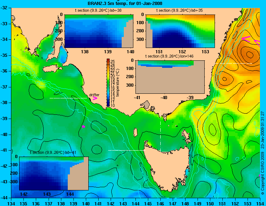Click King Island northwest of Tasmania
The image size is (266, 206).
[135, 132]
